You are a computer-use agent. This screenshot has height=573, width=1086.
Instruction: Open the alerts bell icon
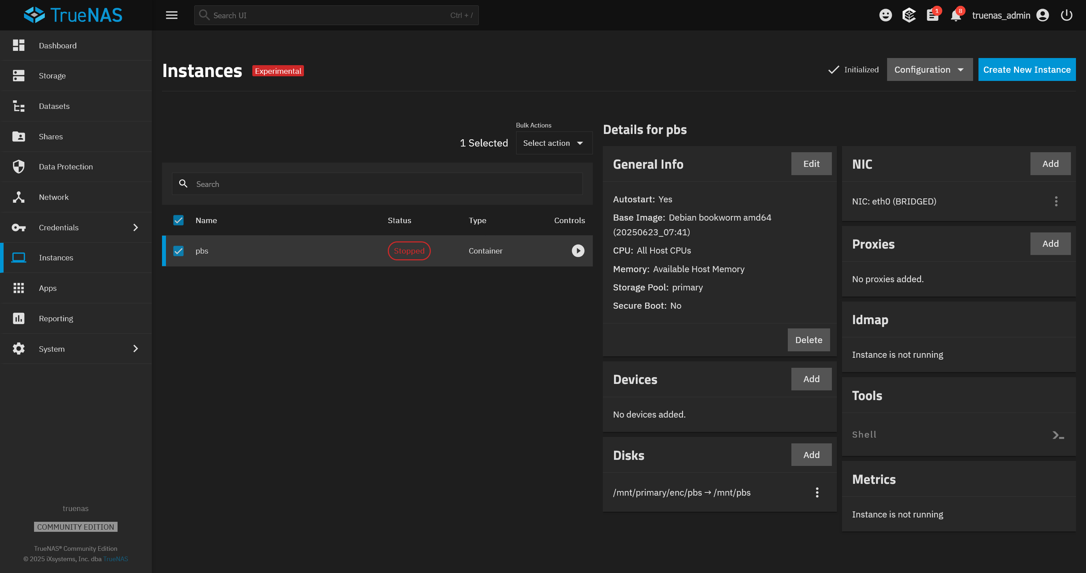[x=956, y=15]
